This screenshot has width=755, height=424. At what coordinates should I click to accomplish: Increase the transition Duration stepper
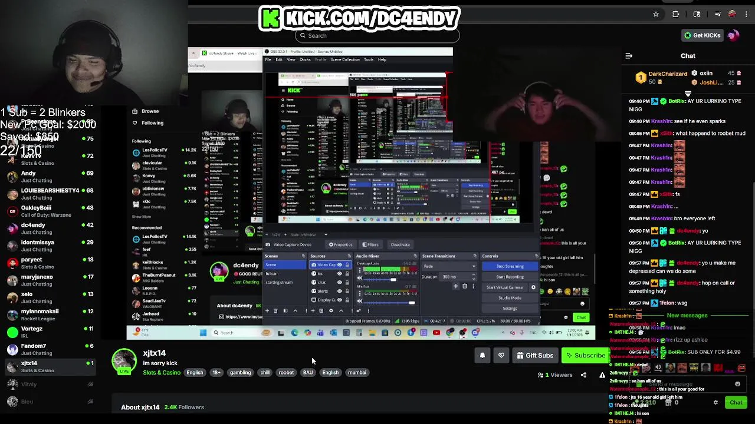pyautogui.click(x=474, y=276)
